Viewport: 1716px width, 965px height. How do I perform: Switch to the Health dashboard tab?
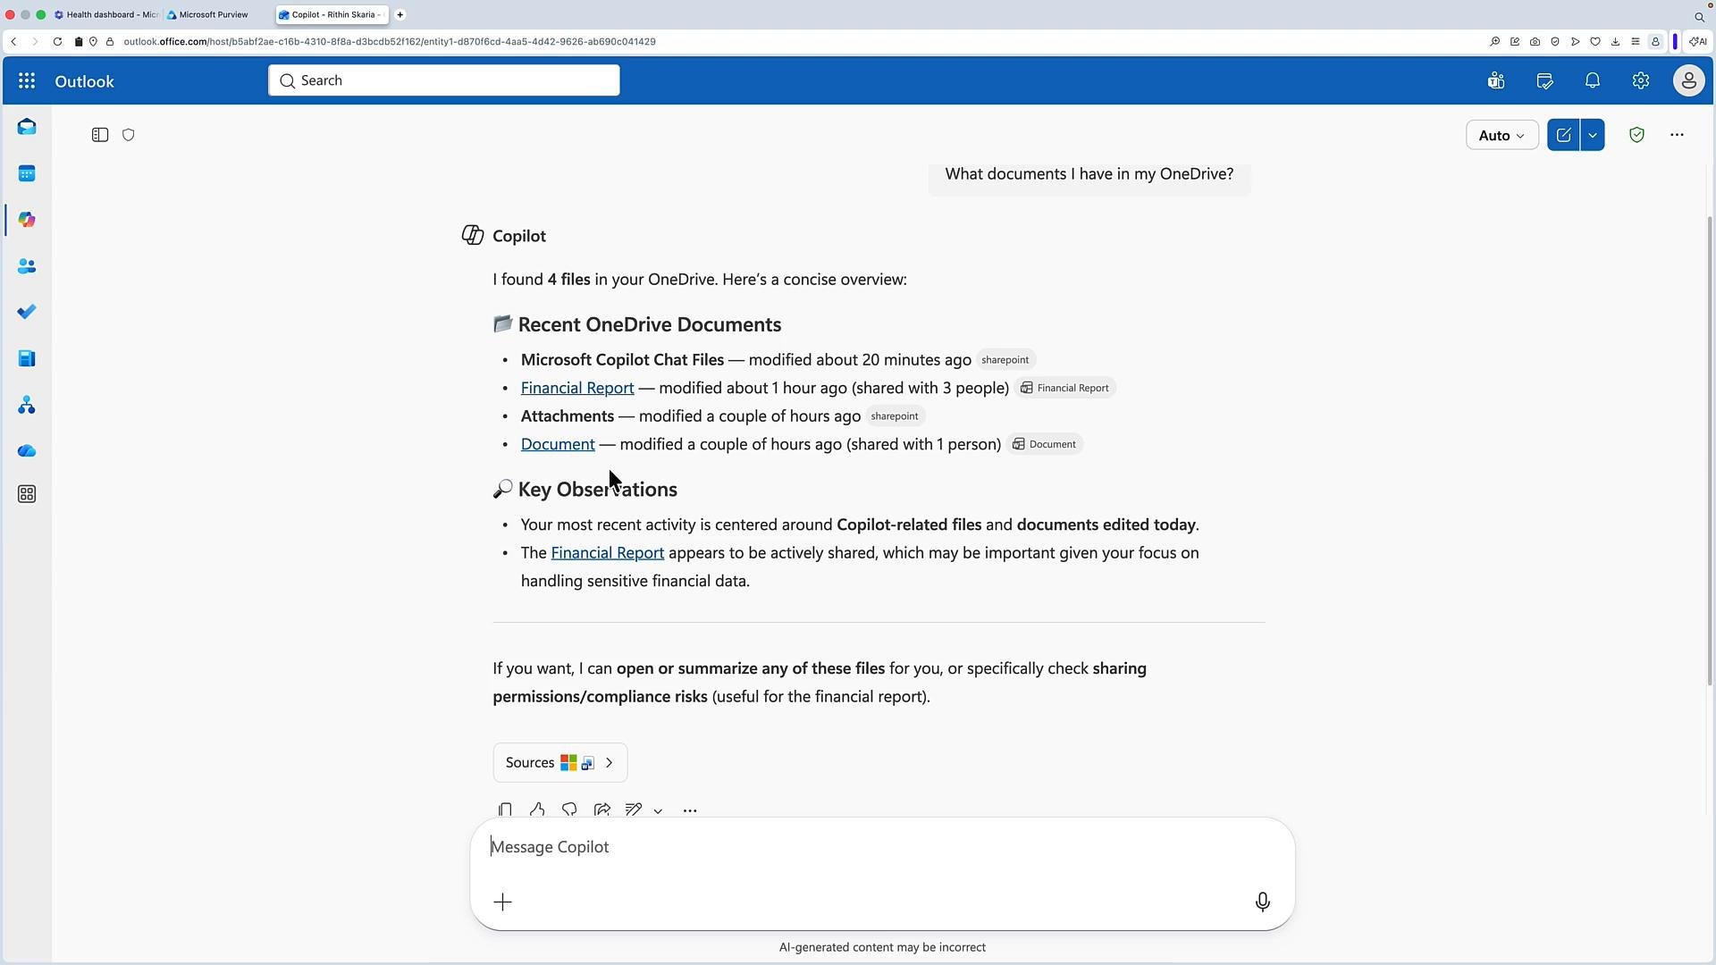click(106, 14)
